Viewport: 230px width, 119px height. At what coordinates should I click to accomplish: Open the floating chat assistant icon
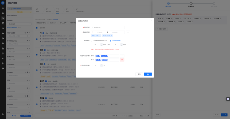tap(228, 99)
